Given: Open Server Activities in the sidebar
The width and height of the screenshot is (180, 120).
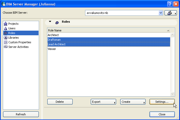Looking at the screenshot, I should click(21, 47).
